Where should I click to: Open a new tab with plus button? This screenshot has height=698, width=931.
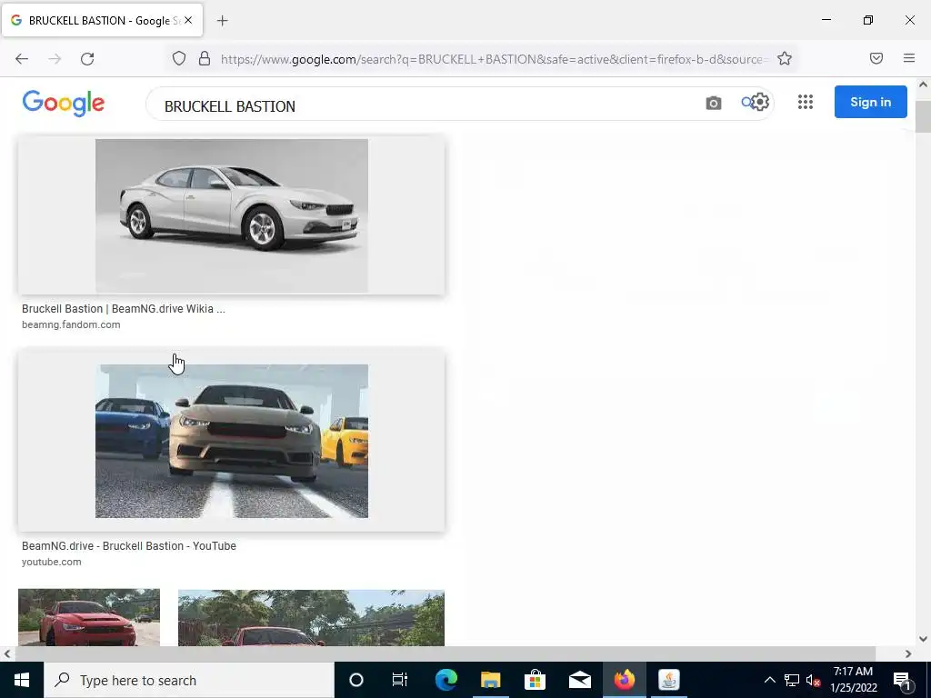[x=222, y=21]
